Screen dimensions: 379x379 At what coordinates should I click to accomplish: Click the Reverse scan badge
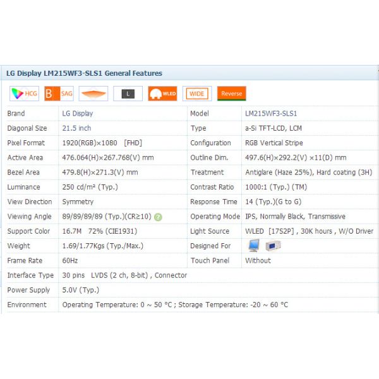pyautogui.click(x=232, y=93)
